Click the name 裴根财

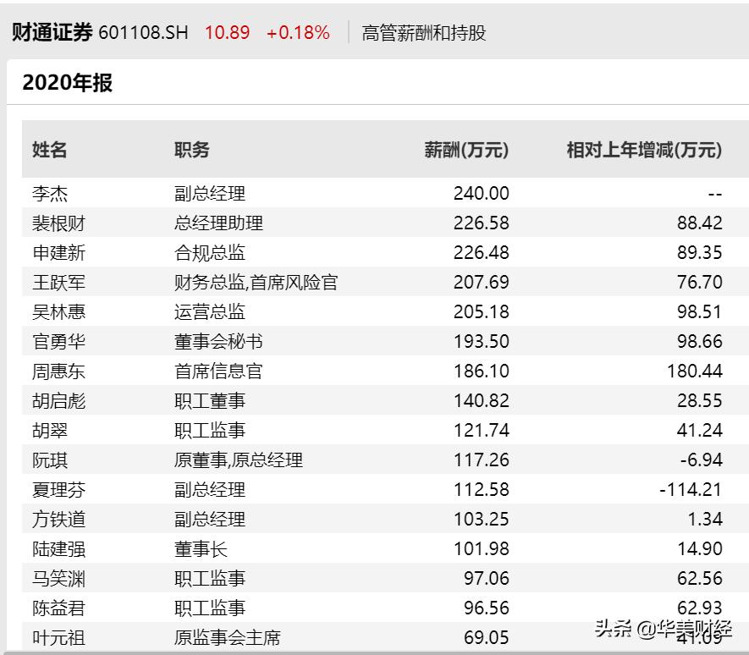coord(56,223)
